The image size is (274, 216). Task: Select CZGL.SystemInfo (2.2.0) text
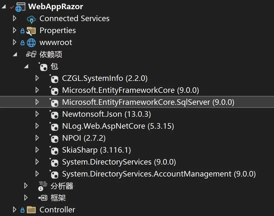105,78
